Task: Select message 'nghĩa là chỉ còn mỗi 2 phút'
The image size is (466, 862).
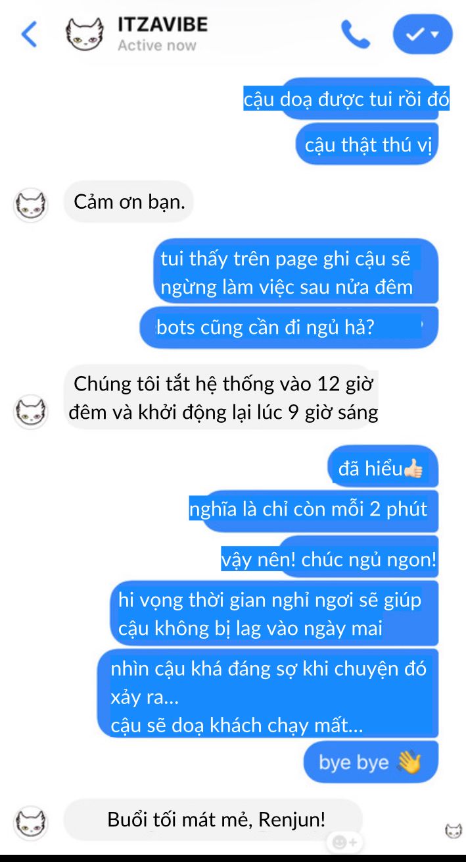Action: [x=314, y=510]
